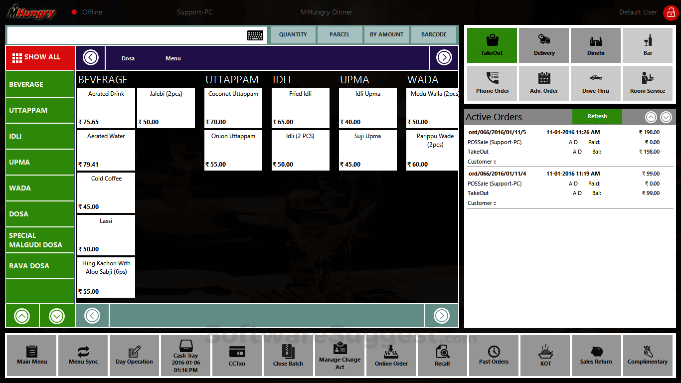Image resolution: width=681 pixels, height=383 pixels.
Task: Switch to the Dosa menu tab
Action: (128, 58)
